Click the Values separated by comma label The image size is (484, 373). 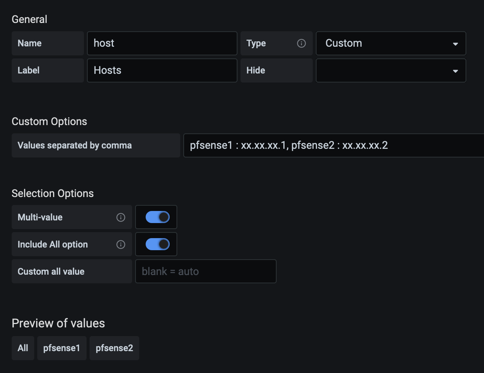[75, 145]
